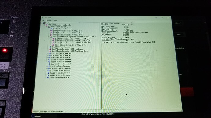Click the Loc 12 USB device icon

(51, 31)
